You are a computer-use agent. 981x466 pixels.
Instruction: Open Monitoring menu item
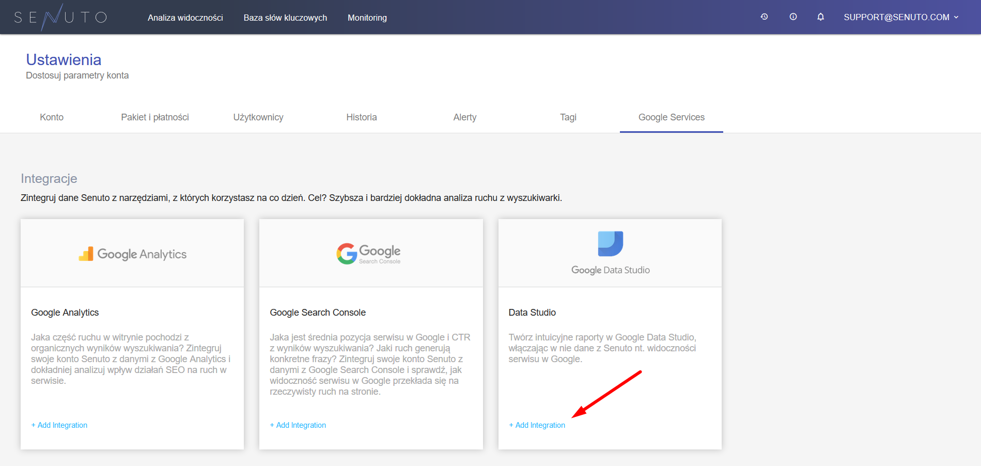(367, 18)
